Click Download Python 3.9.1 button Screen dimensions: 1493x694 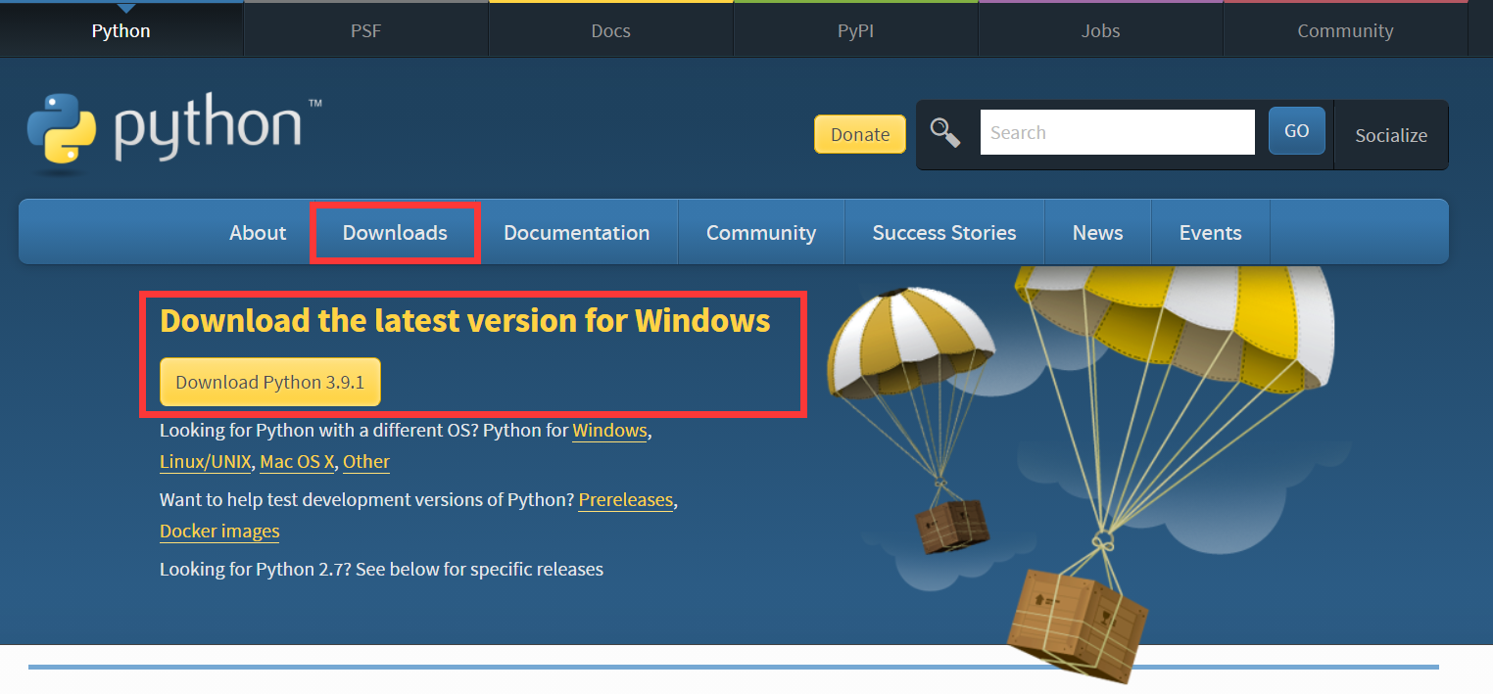pos(270,382)
